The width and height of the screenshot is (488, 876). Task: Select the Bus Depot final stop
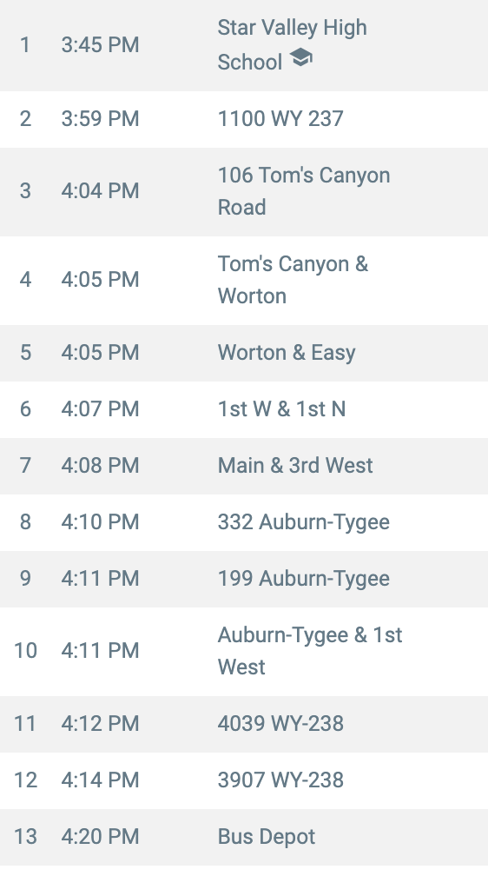[x=244, y=837]
